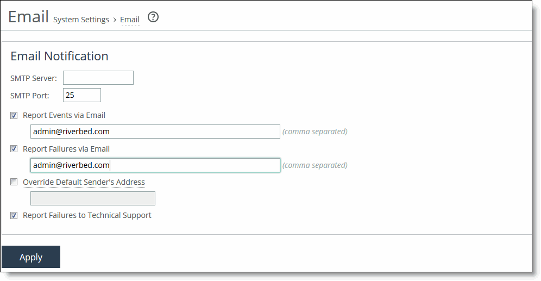Enable Override Default Sender's Address
Image resolution: width=541 pixels, height=281 pixels.
click(x=14, y=182)
